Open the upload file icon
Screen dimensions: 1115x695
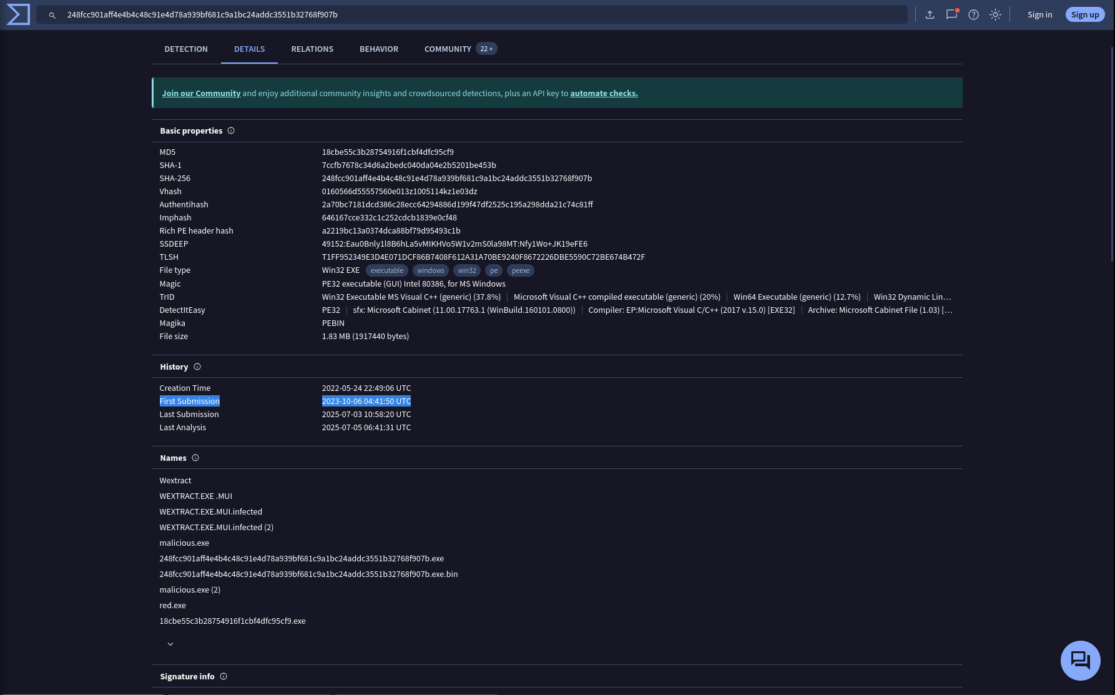tap(930, 14)
